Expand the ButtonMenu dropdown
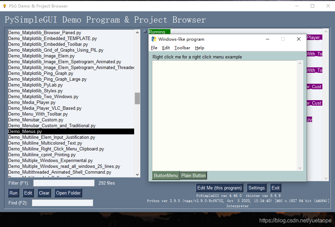335x227 pixels. click(166, 175)
